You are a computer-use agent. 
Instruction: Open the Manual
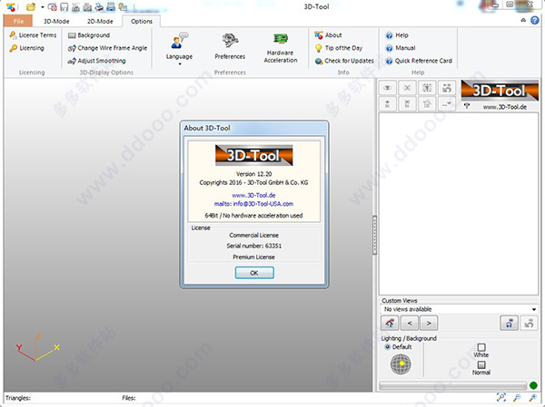coord(401,48)
